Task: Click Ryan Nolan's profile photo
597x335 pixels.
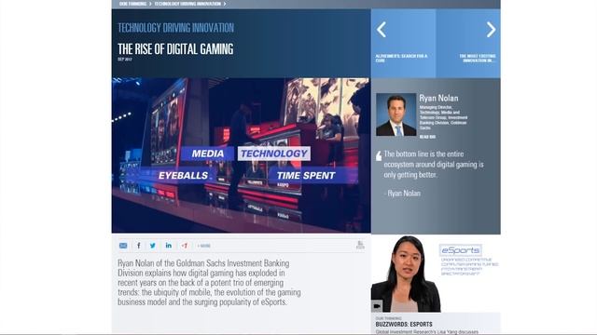Action: point(396,114)
